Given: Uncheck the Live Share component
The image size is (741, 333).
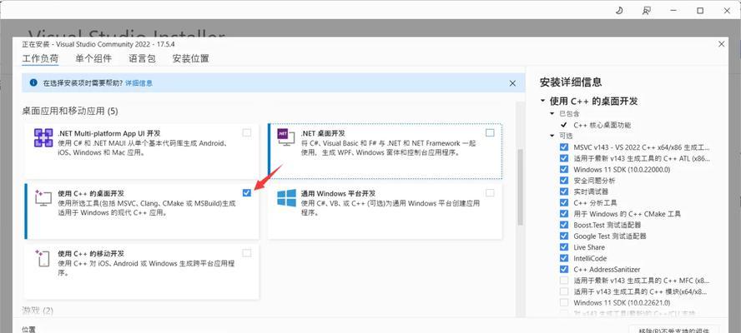Looking at the screenshot, I should (564, 246).
